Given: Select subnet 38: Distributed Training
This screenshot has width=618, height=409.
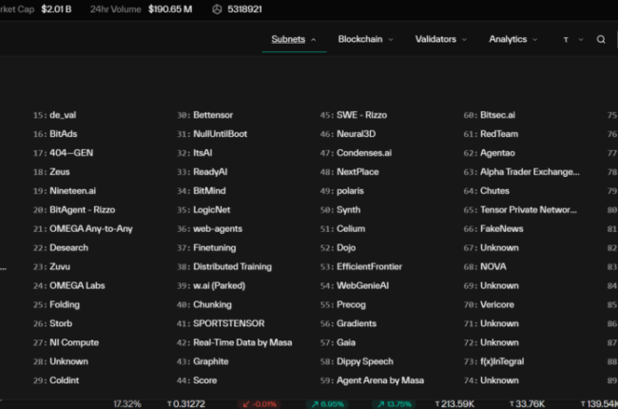Looking at the screenshot, I should point(224,266).
